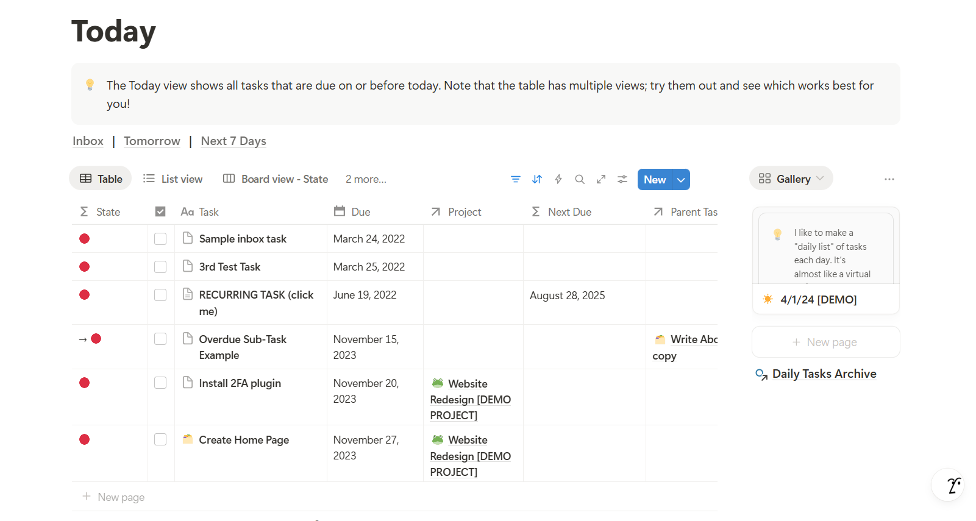
Task: Open the Daily Tasks Archive link
Action: pos(824,374)
